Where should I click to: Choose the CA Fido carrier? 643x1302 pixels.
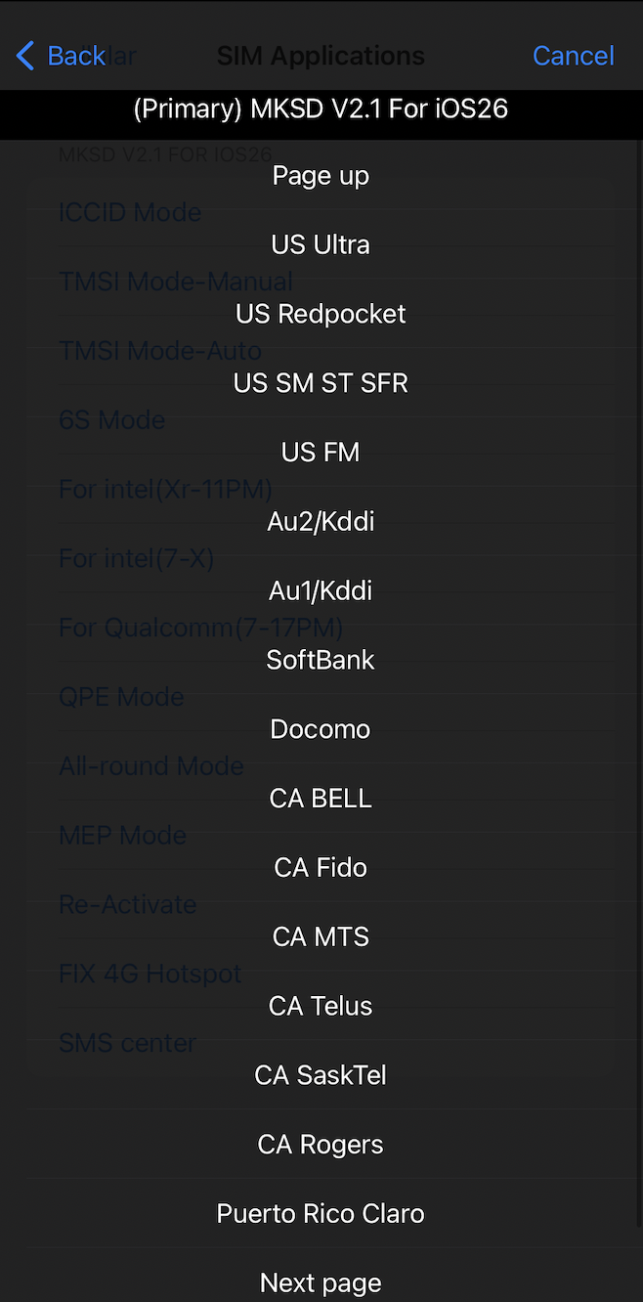pos(321,868)
